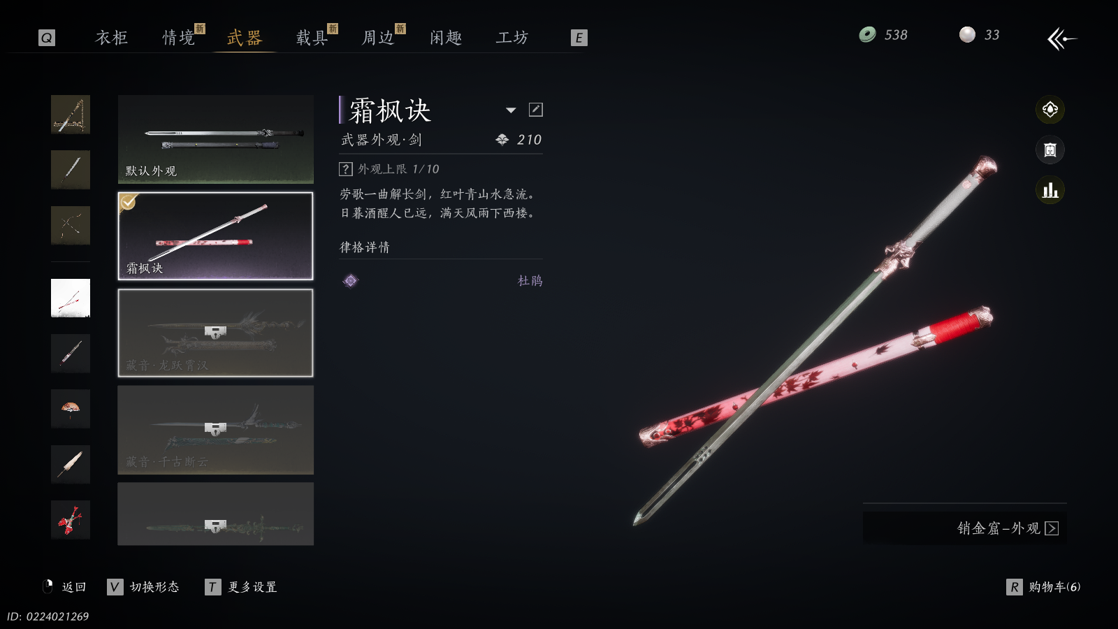Expand the dropdown arrow next to 霜枫诀
1118x629 pixels.
[511, 110]
